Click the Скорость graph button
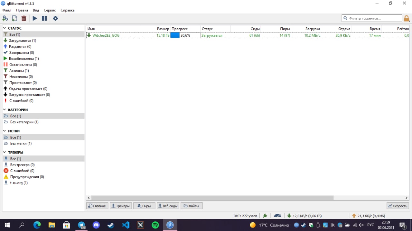This screenshot has width=412, height=231. click(x=398, y=206)
